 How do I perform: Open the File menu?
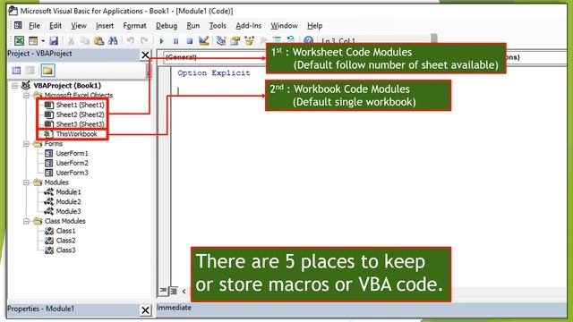pyautogui.click(x=34, y=26)
